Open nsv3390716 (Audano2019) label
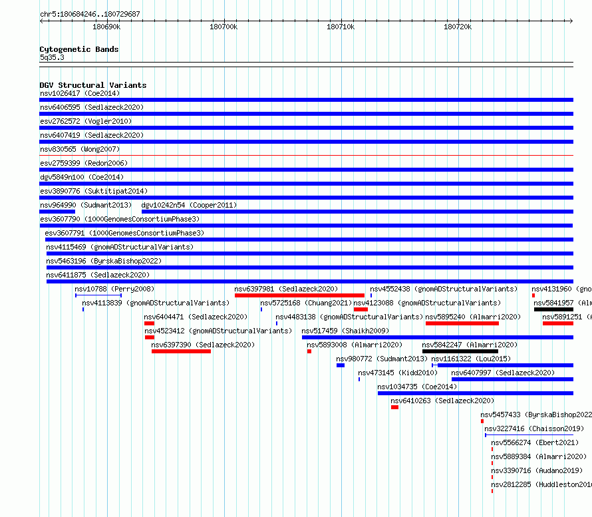This screenshot has height=517, width=592. coord(537,470)
